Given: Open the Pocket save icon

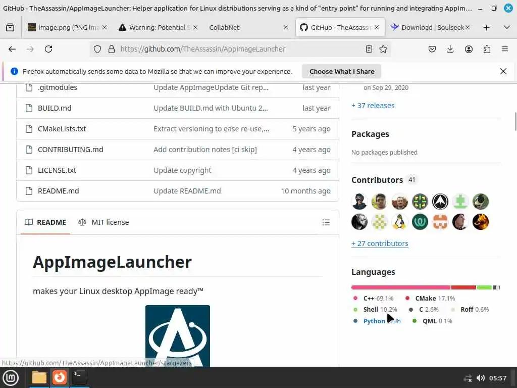Looking at the screenshot, I should point(432,49).
